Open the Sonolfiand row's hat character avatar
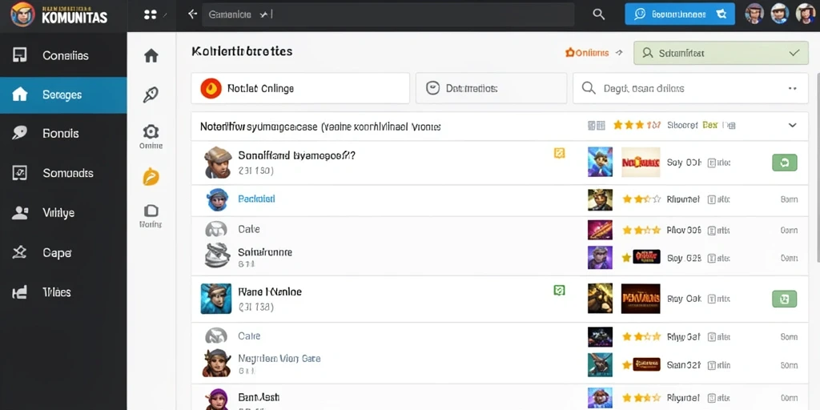The image size is (820, 410). point(218,162)
